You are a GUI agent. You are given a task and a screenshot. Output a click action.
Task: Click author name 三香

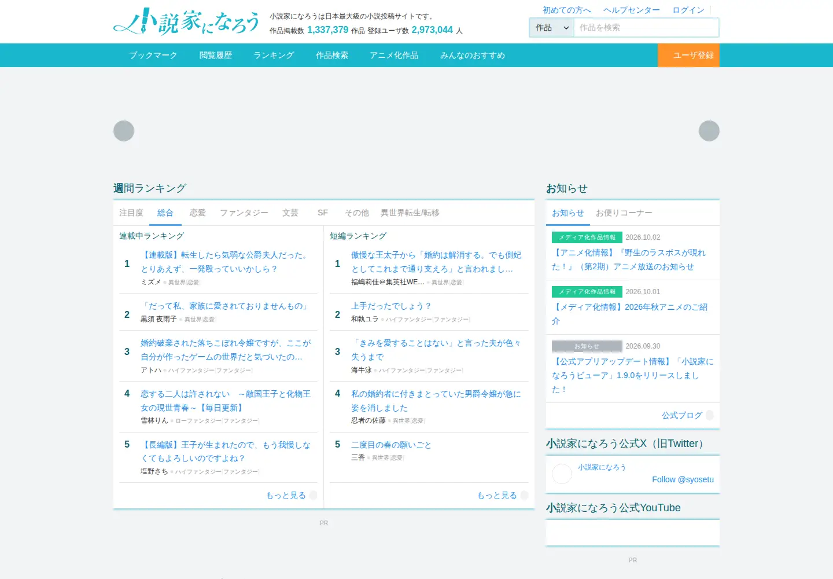(x=358, y=457)
